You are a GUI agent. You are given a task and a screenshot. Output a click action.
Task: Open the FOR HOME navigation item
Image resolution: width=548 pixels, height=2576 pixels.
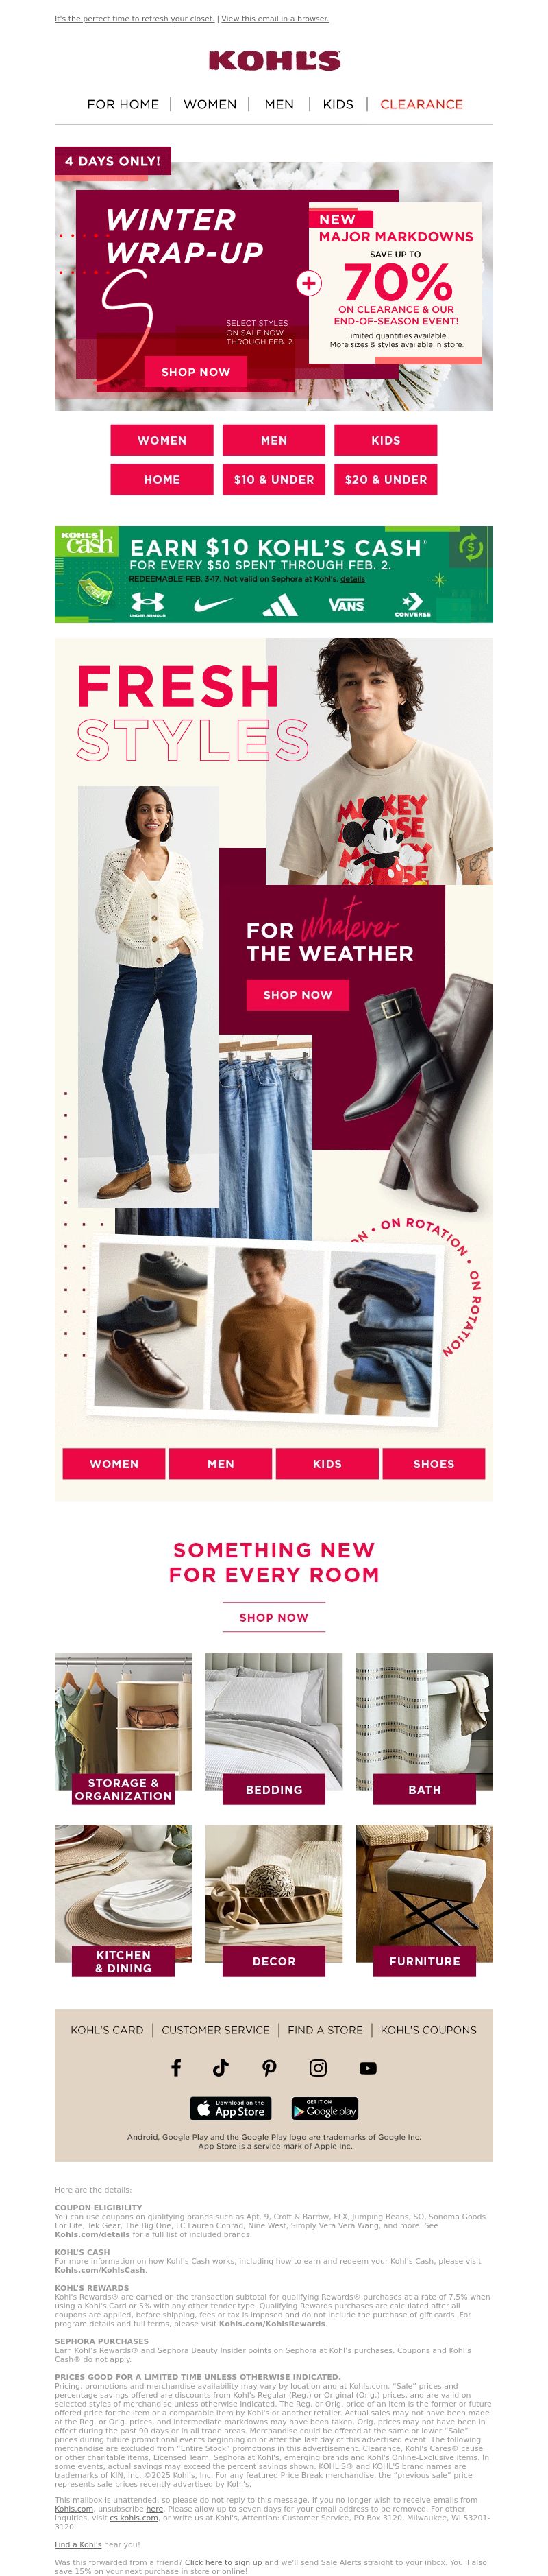[x=123, y=104]
